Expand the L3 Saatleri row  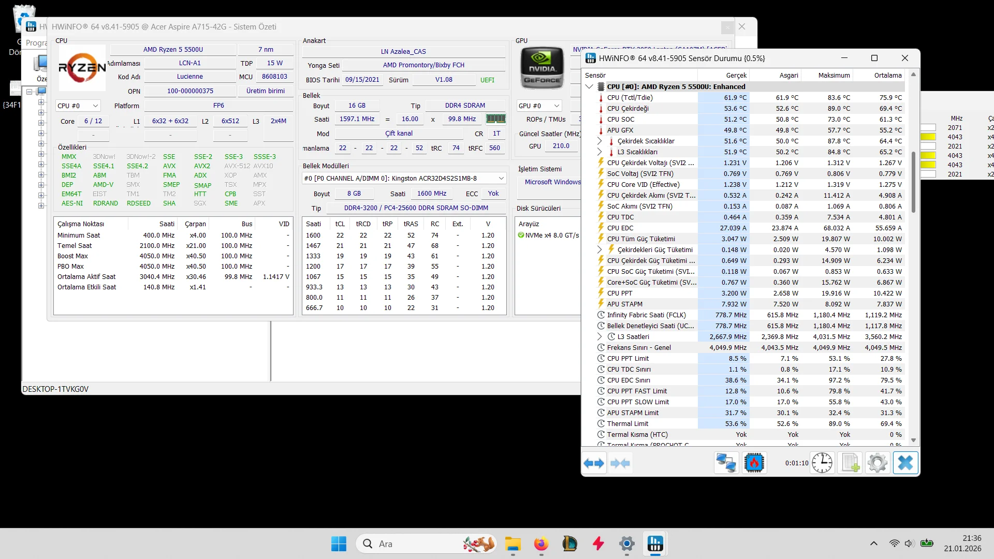pyautogui.click(x=600, y=336)
